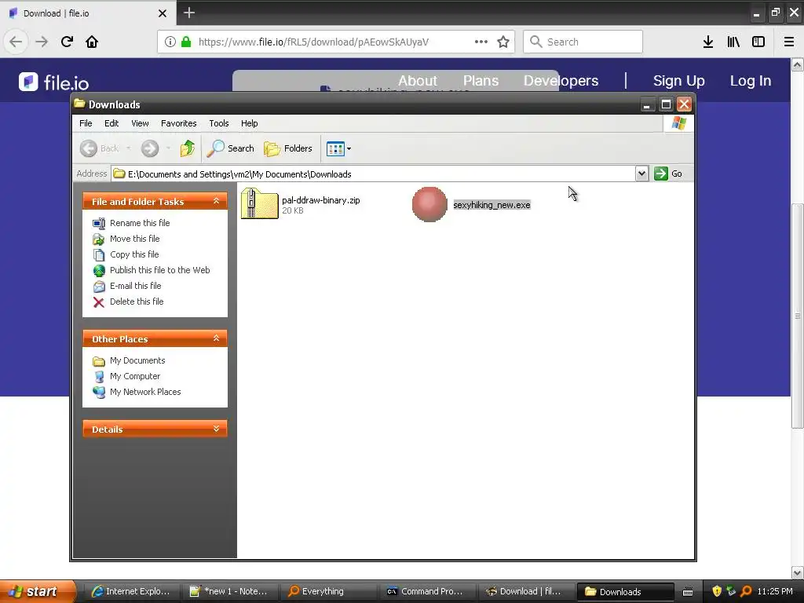Image resolution: width=804 pixels, height=603 pixels.
Task: Click the disabled Back button in Explorer
Action: pyautogui.click(x=100, y=148)
